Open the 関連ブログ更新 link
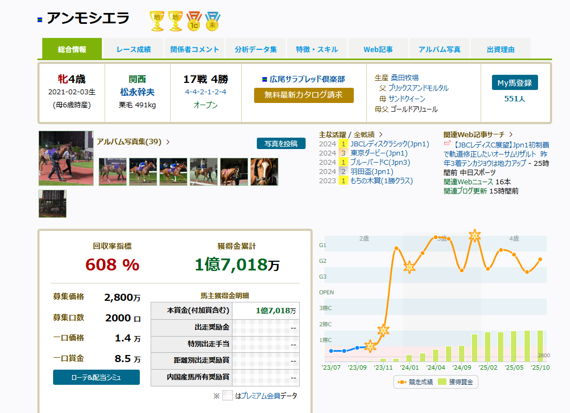Image resolution: width=570 pixels, height=413 pixels. (x=465, y=191)
